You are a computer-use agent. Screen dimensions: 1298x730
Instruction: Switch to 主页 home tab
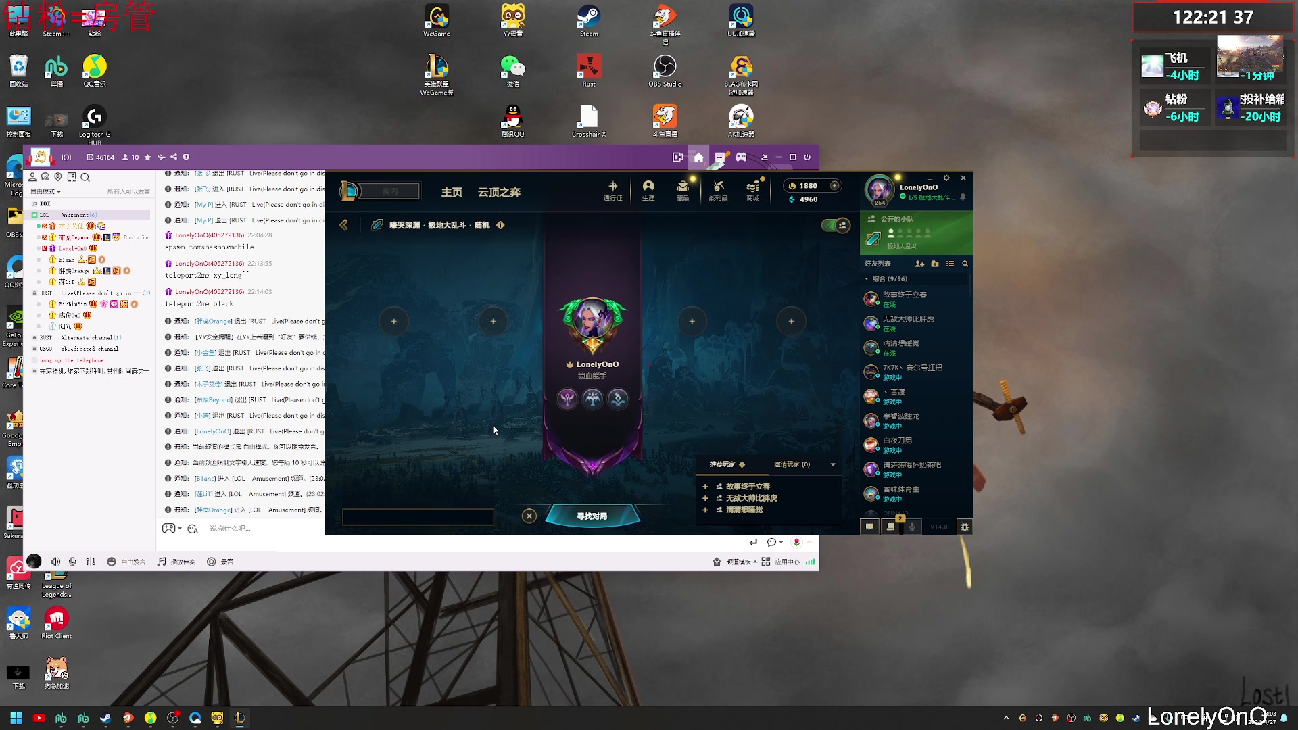[x=452, y=192]
